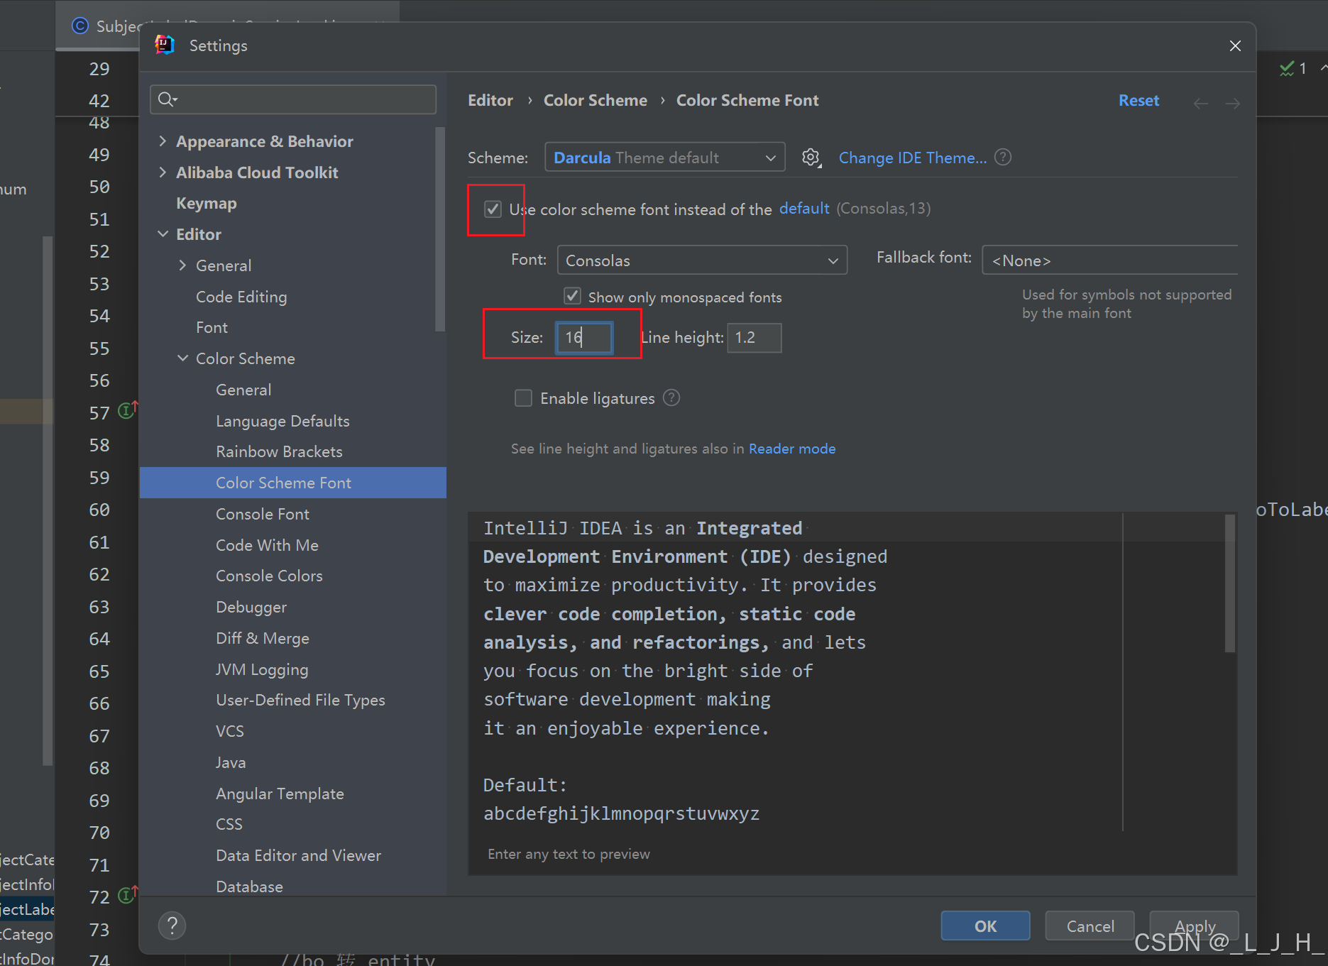Expand the General node under Editor
The width and height of the screenshot is (1328, 966).
182,265
